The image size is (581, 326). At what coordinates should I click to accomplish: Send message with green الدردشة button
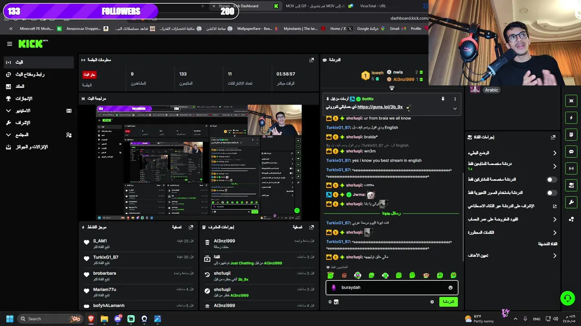point(448,302)
